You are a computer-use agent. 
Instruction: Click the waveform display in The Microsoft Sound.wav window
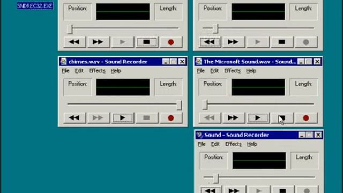click(258, 87)
